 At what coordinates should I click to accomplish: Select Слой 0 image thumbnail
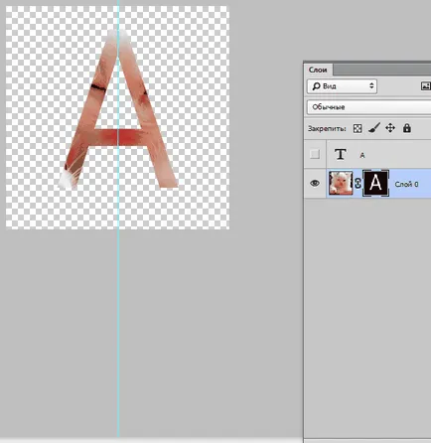[x=341, y=183]
